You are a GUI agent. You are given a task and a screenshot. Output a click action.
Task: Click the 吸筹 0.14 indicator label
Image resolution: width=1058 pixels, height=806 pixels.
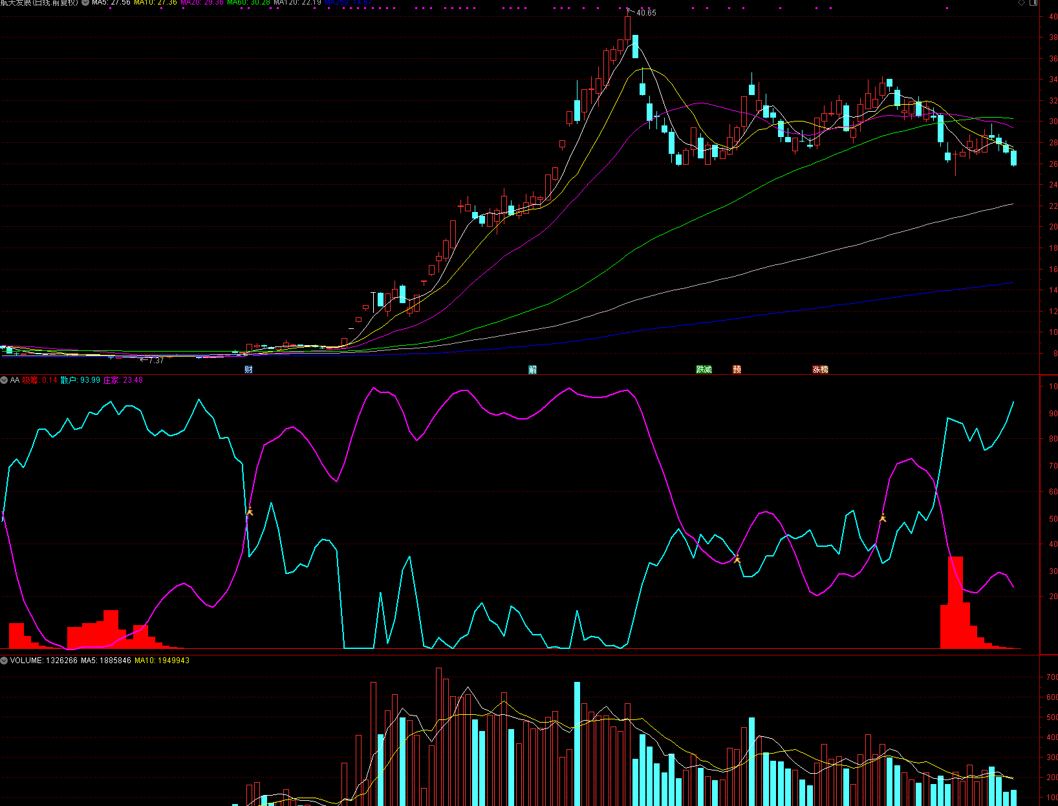point(40,380)
